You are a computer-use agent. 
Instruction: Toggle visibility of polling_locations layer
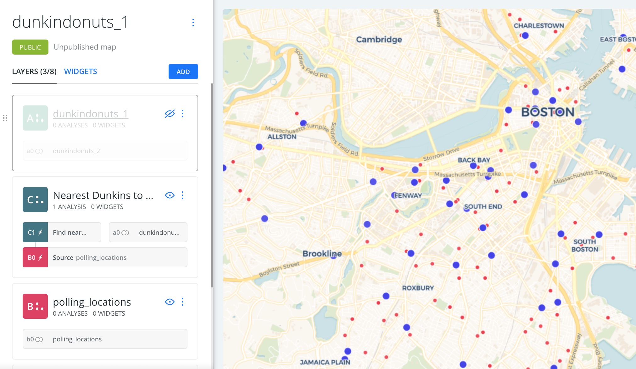tap(170, 302)
